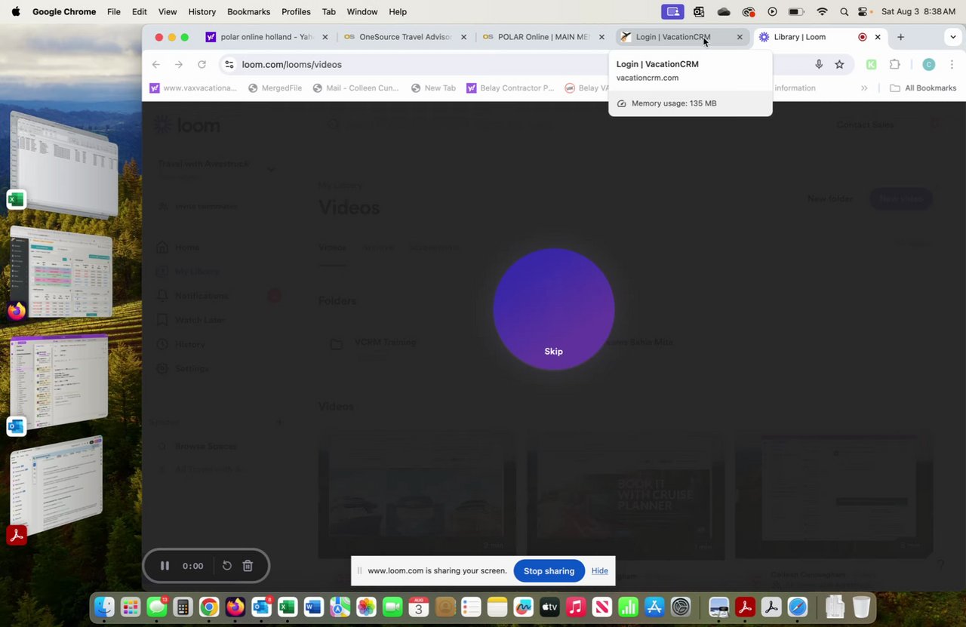The width and height of the screenshot is (966, 627).
Task: Open Safari from the Dock
Action: 798,607
